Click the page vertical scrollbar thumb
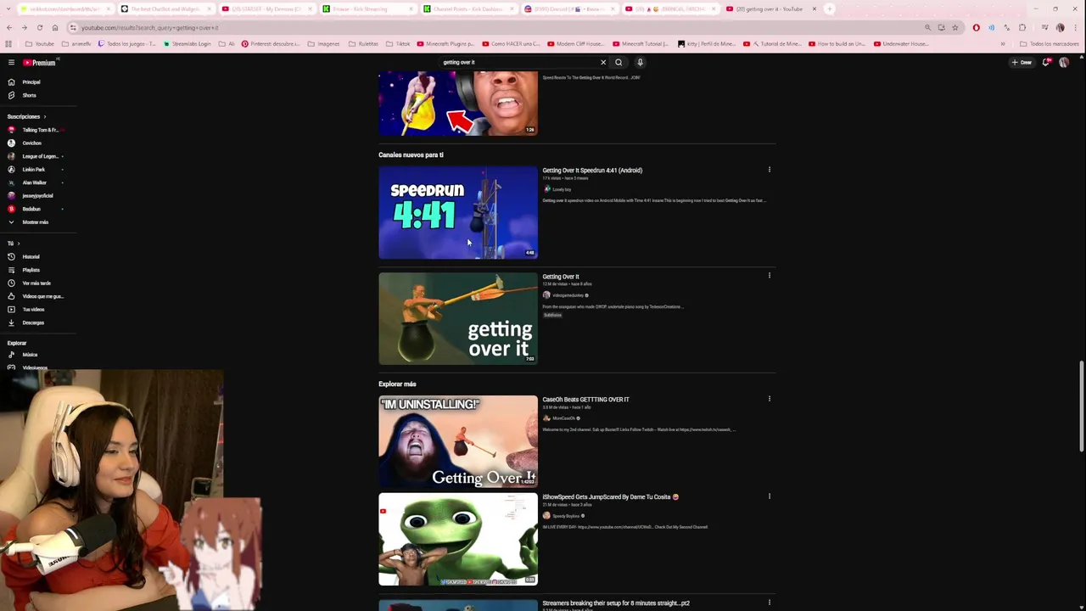 pyautogui.click(x=1081, y=406)
